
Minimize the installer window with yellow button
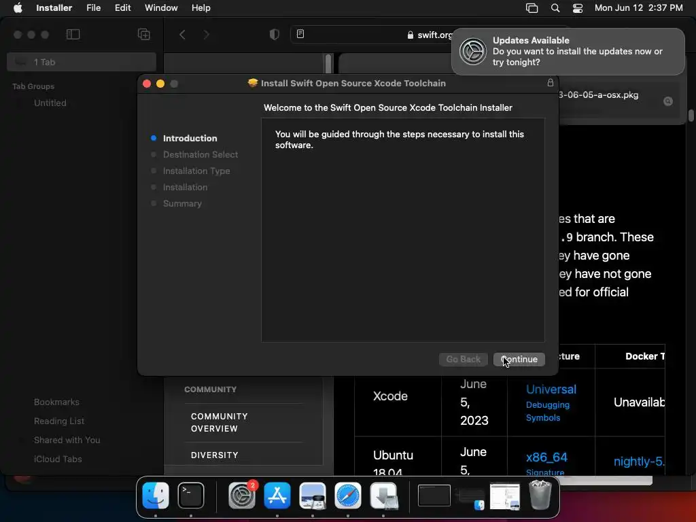pyautogui.click(x=160, y=84)
